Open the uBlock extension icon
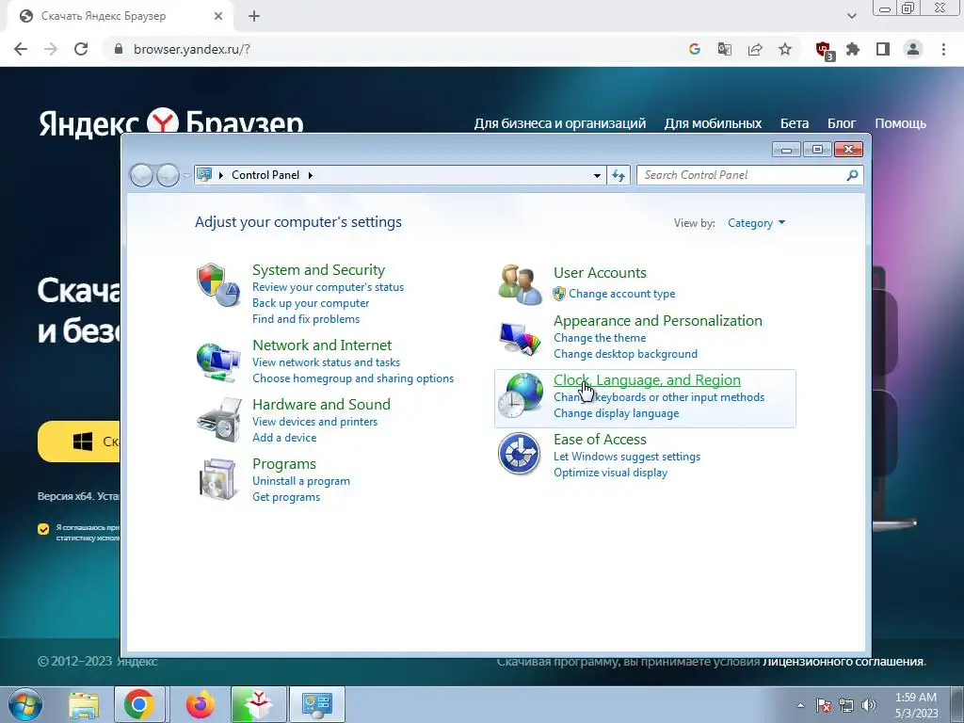964x723 pixels. 823,50
